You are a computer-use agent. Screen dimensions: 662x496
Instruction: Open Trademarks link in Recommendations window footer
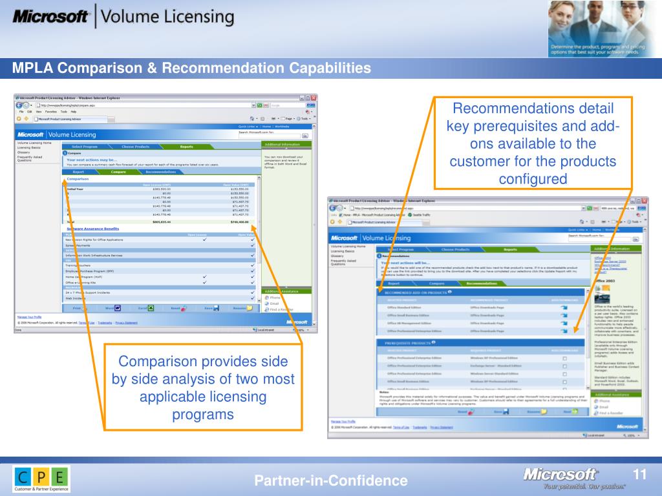[x=420, y=428]
